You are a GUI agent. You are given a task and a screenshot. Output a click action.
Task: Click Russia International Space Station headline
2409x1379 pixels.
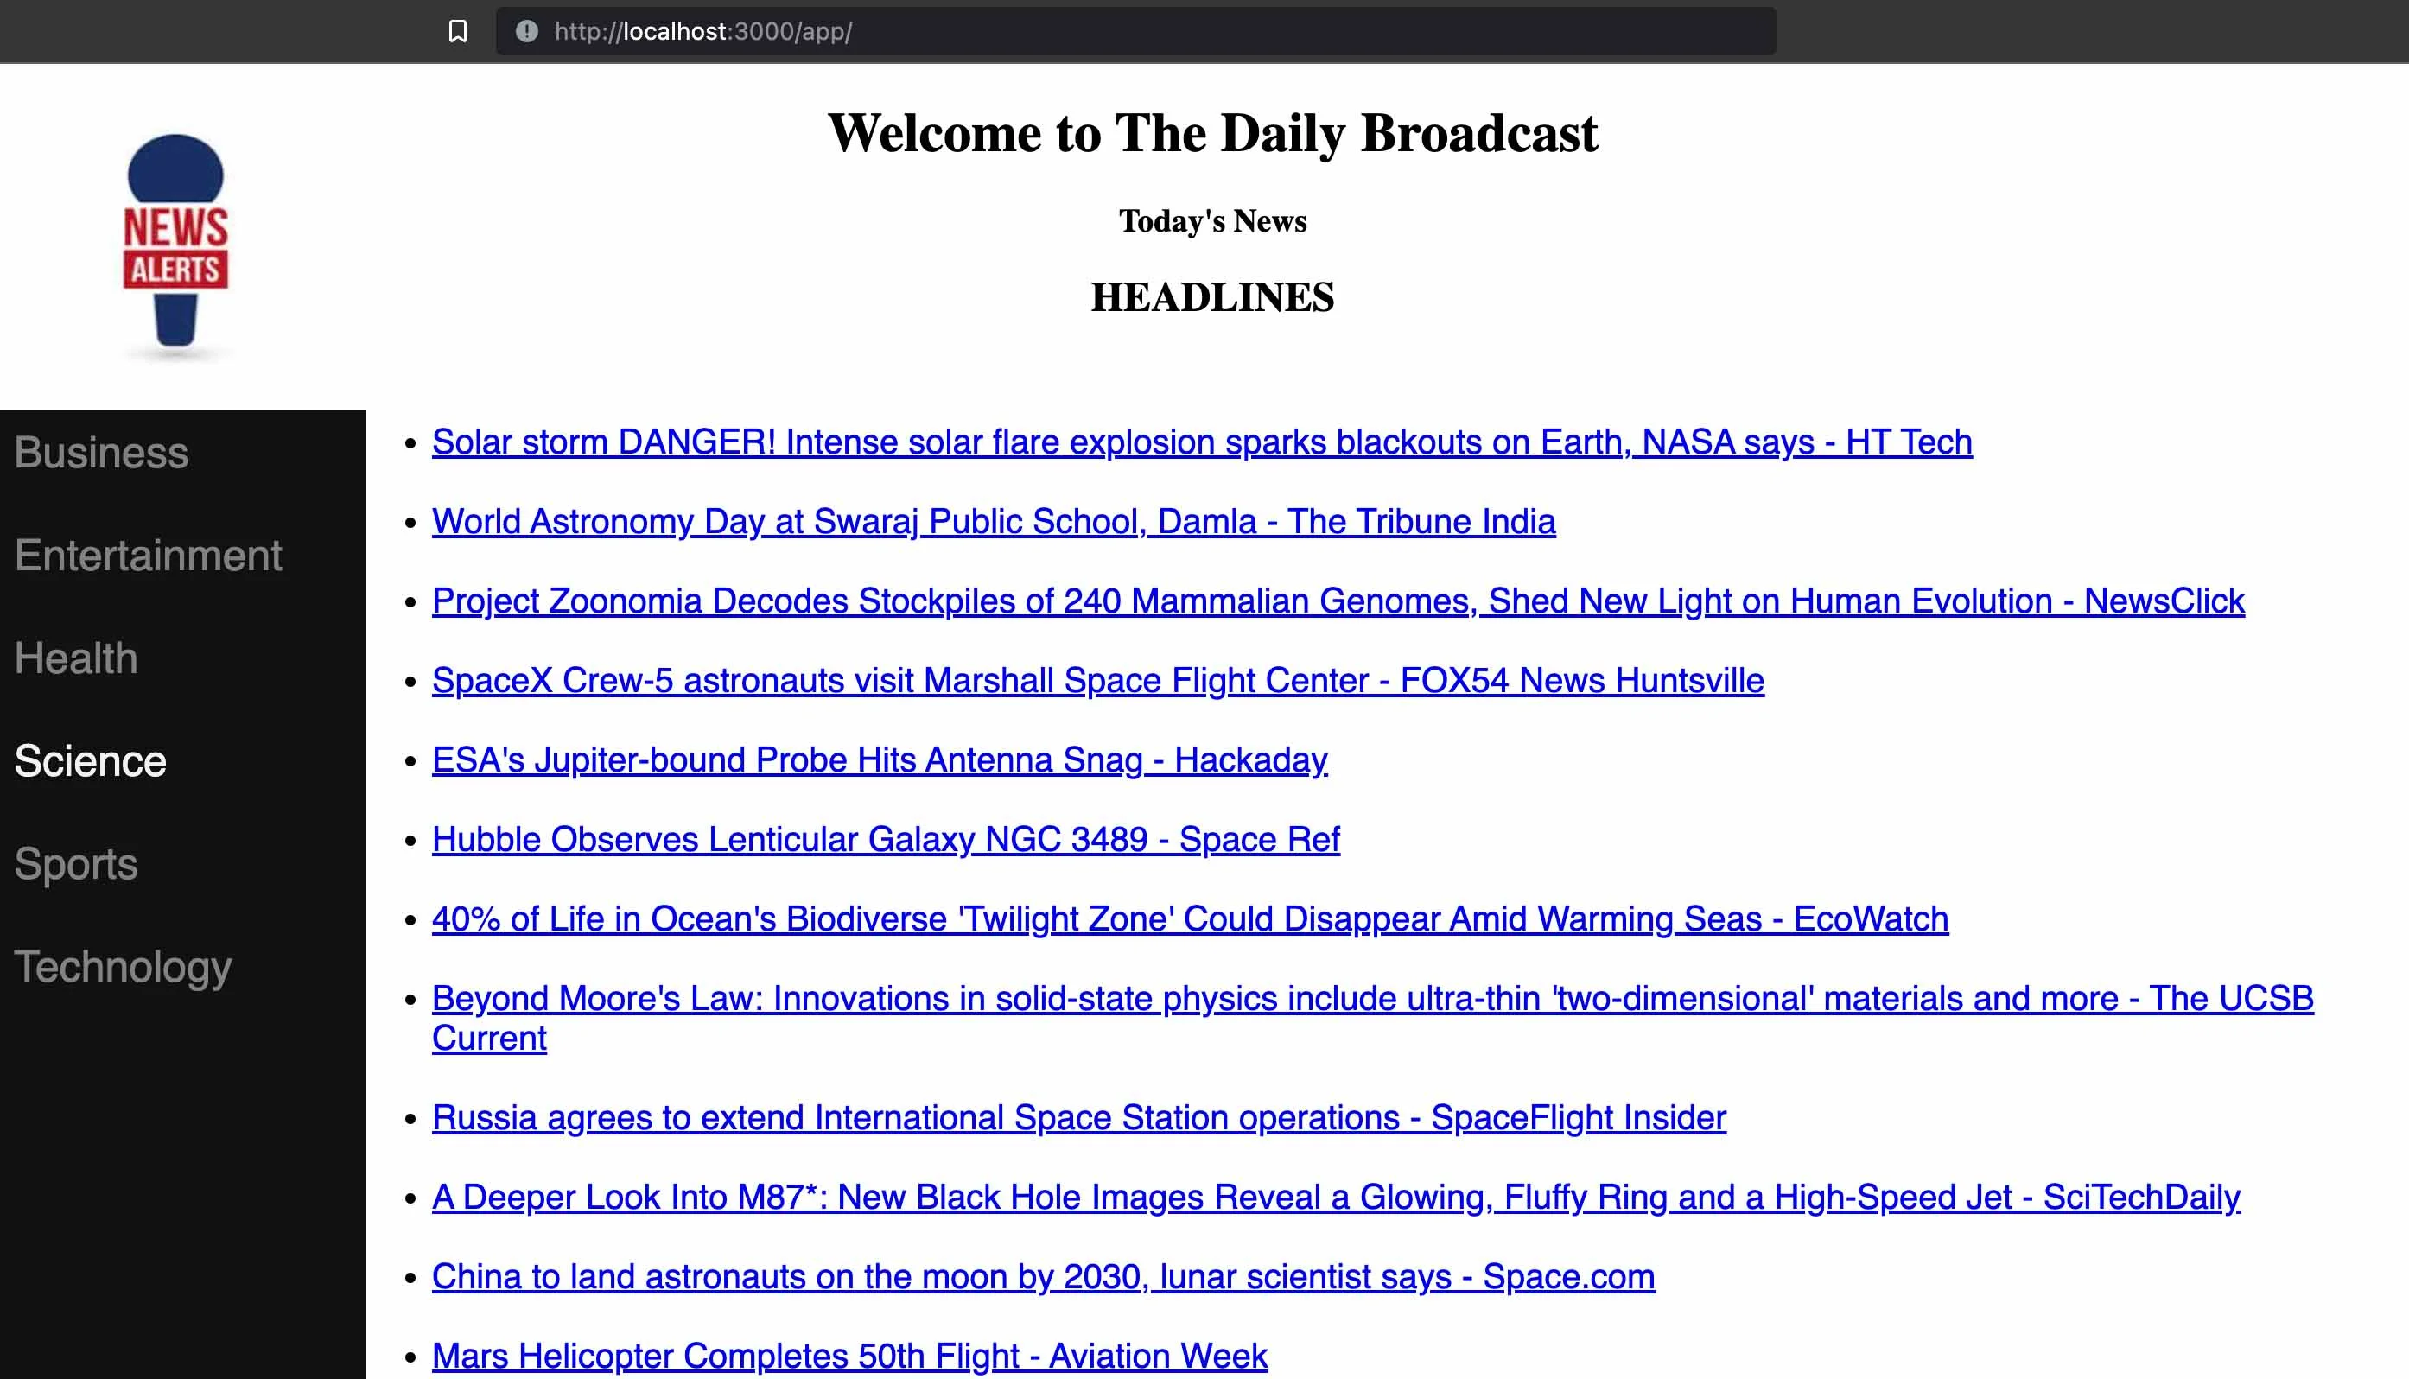[x=1077, y=1119]
